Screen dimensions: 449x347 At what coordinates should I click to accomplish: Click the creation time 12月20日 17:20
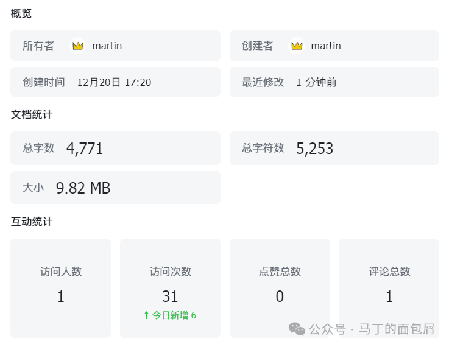[115, 82]
